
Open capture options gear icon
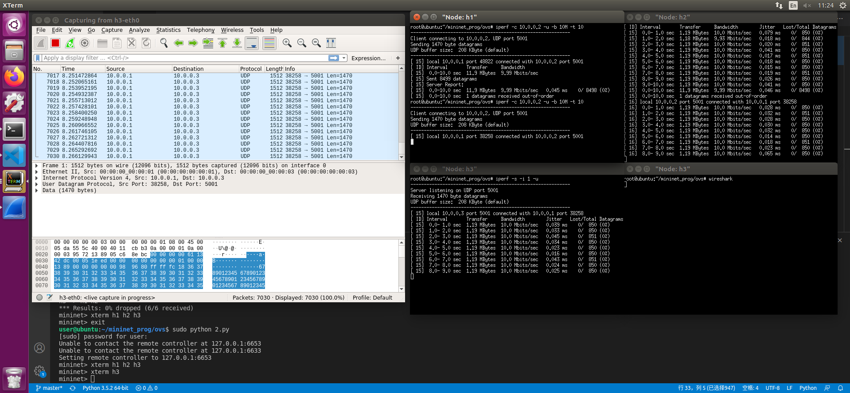(x=85, y=43)
